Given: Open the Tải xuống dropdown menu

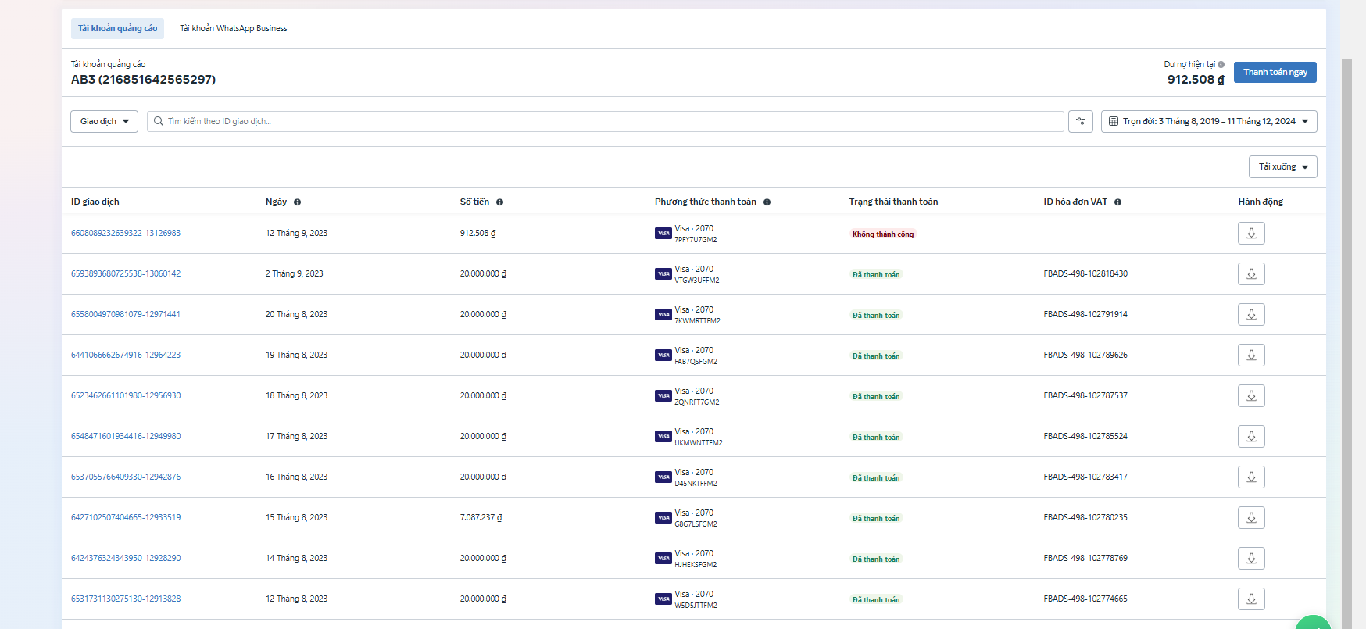Looking at the screenshot, I should [x=1282, y=167].
